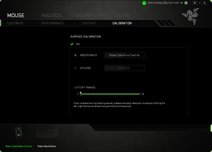Open the Chroma Apps tab
Screen dimensions: 212x152
pyautogui.click(x=88, y=15)
